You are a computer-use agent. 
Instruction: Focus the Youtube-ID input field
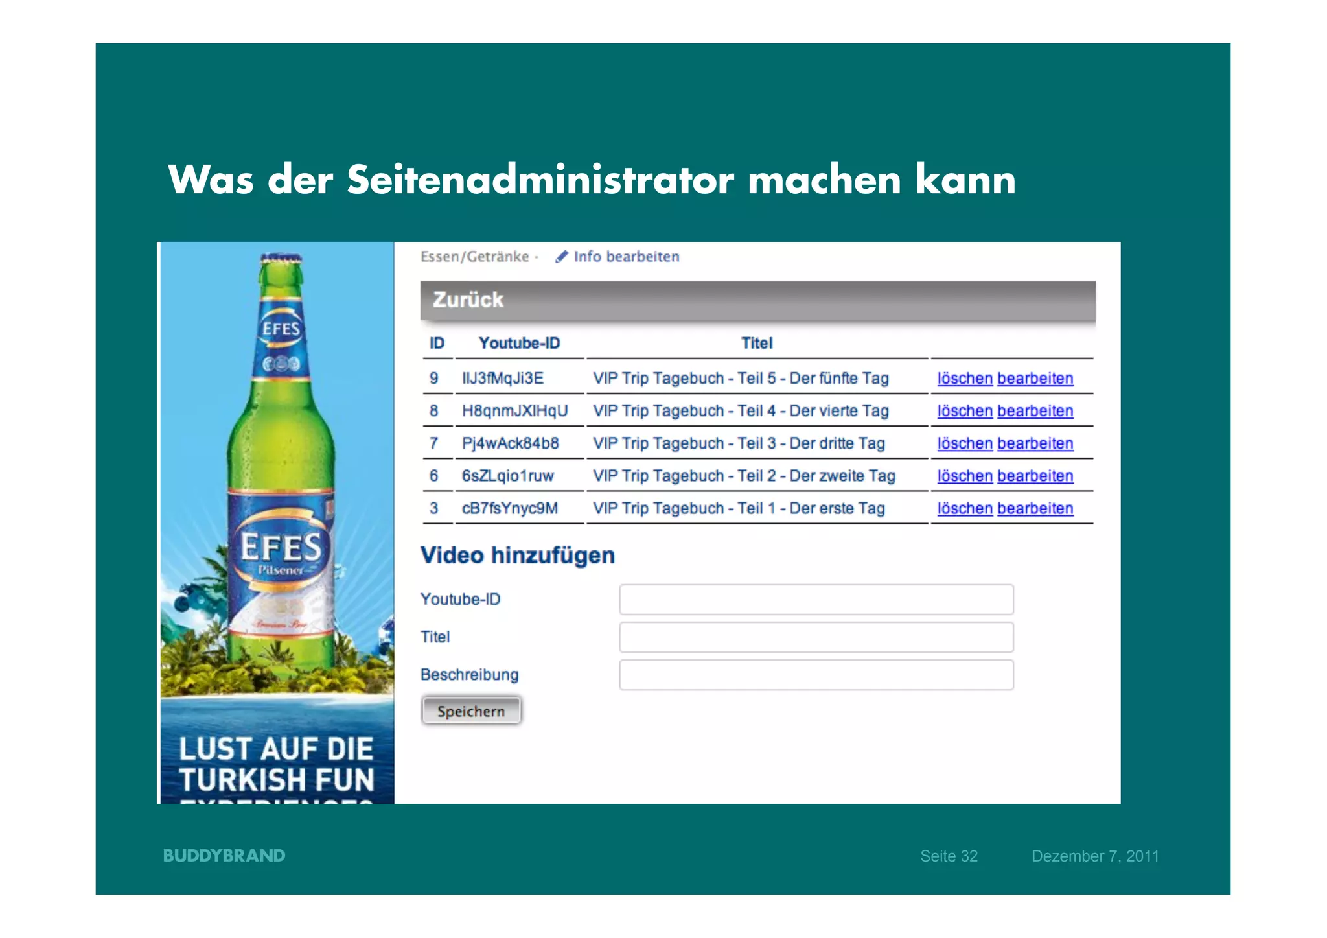click(816, 600)
